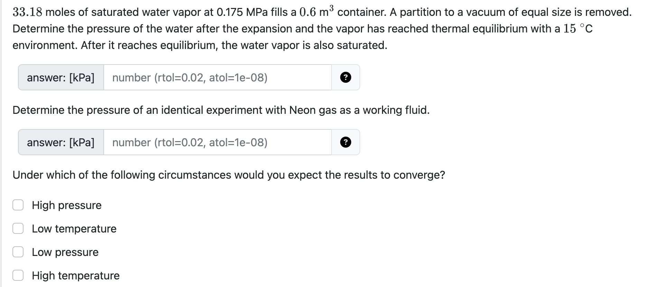652x287 pixels.
Task: Select the High temperature checkbox at the bottom
Action: click(18, 275)
